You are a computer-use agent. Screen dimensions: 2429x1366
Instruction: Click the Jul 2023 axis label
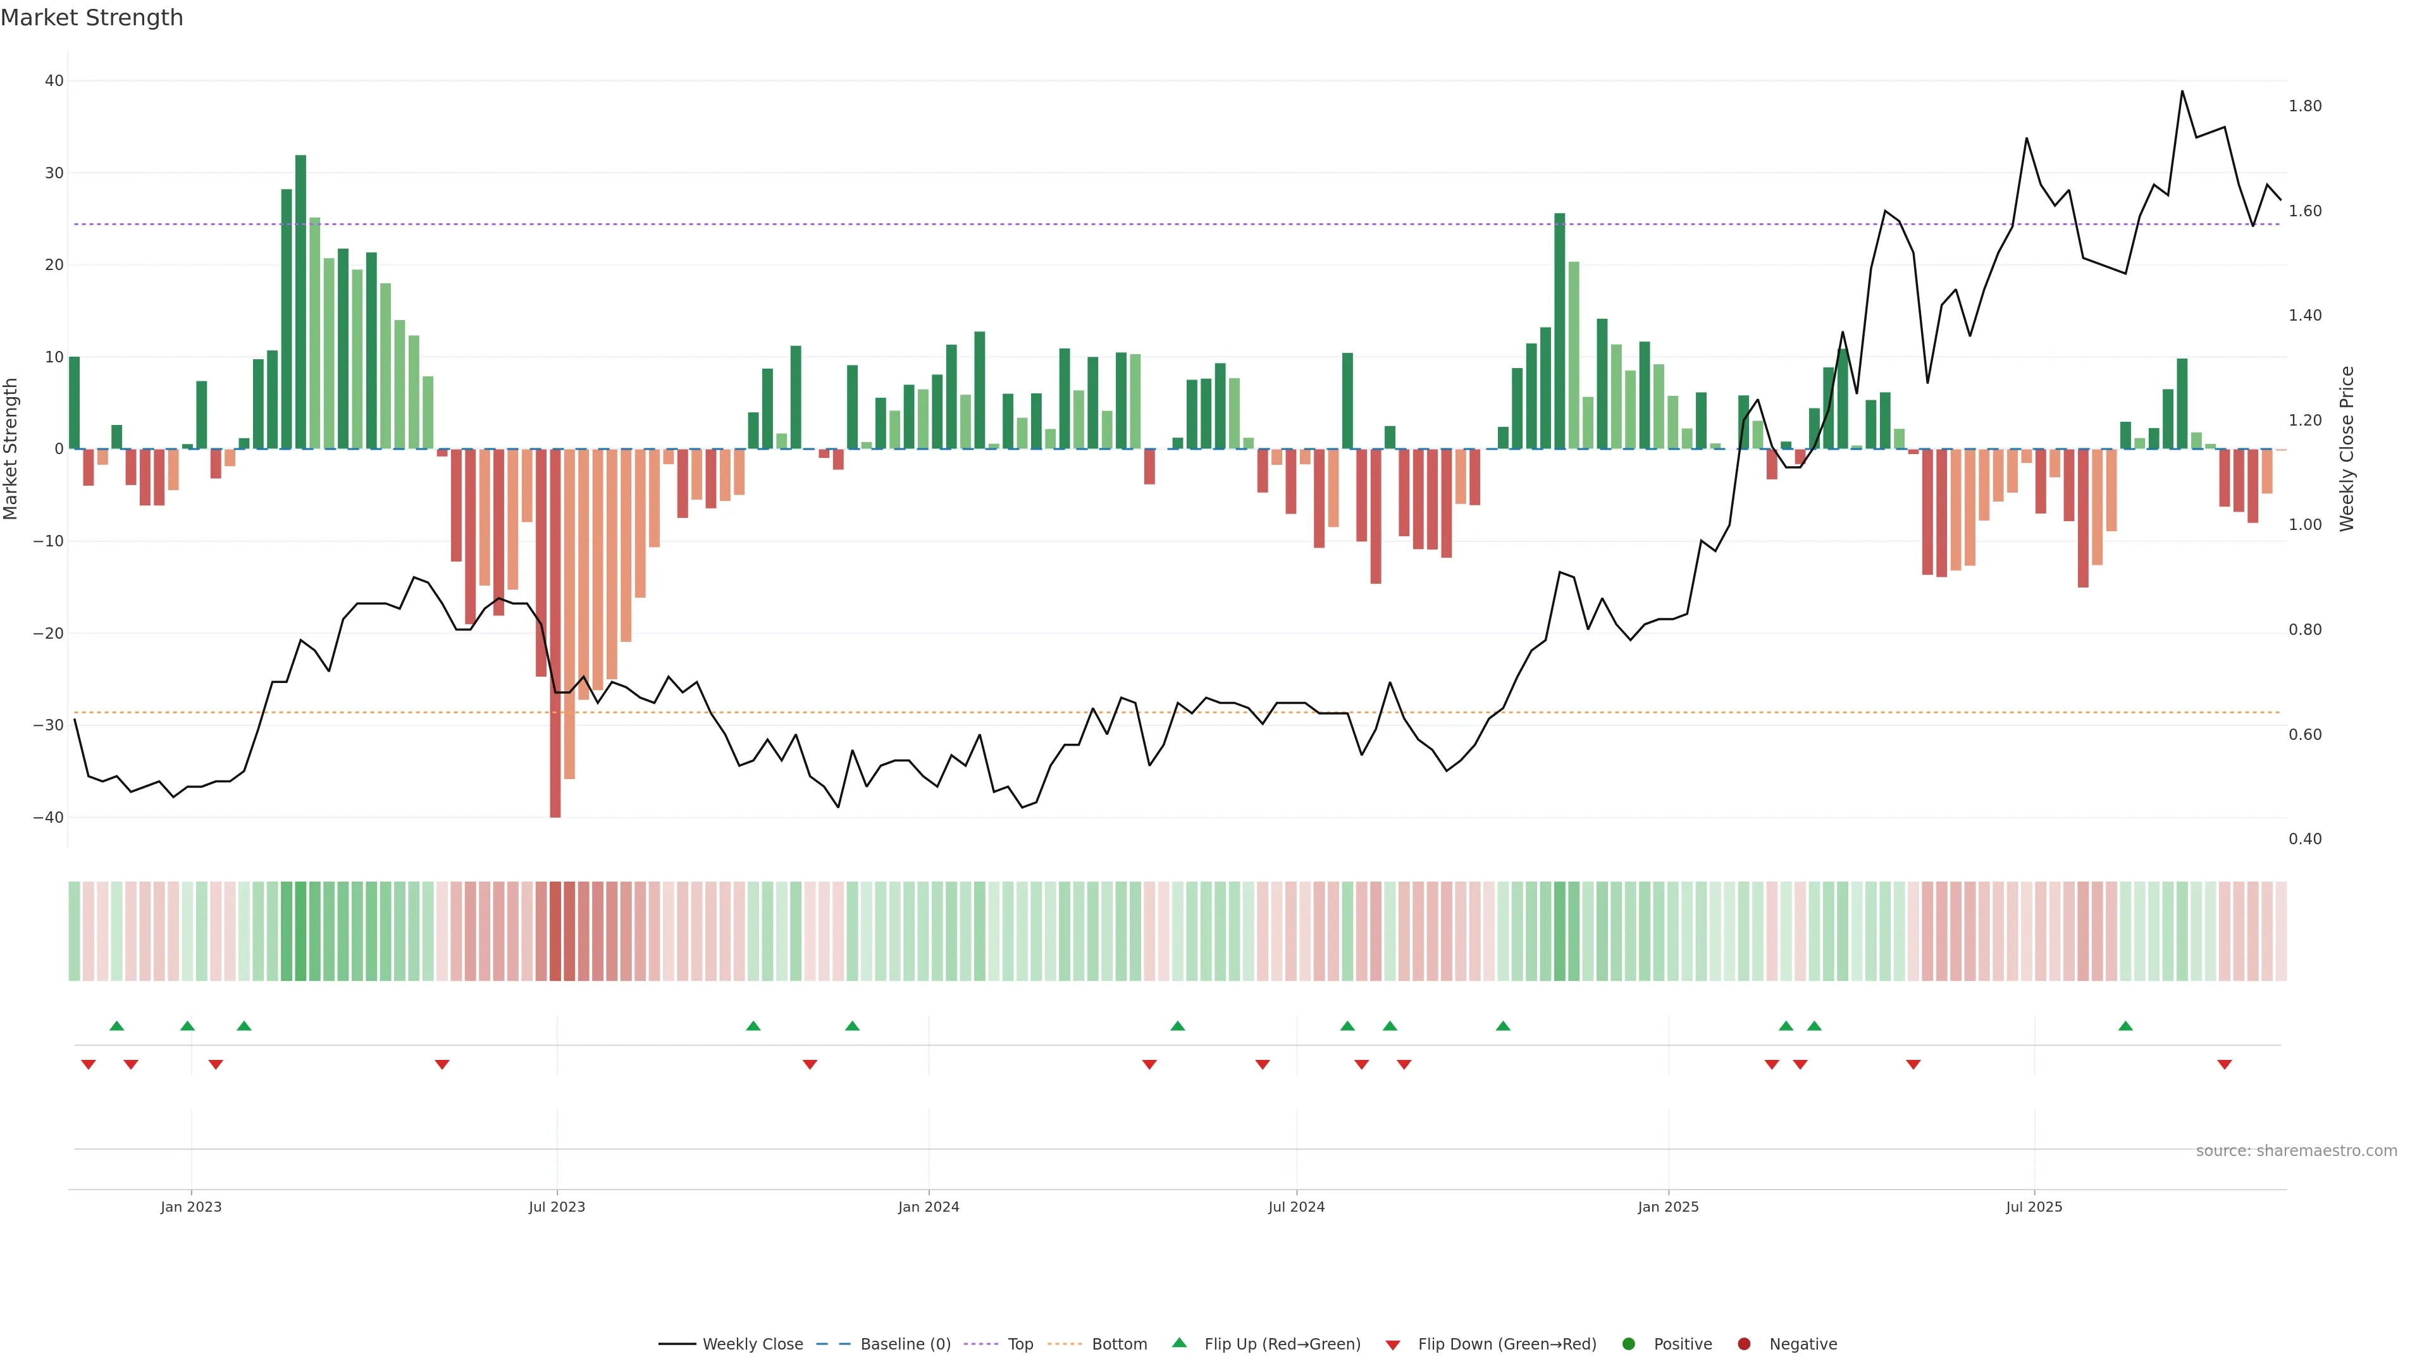tap(557, 1207)
